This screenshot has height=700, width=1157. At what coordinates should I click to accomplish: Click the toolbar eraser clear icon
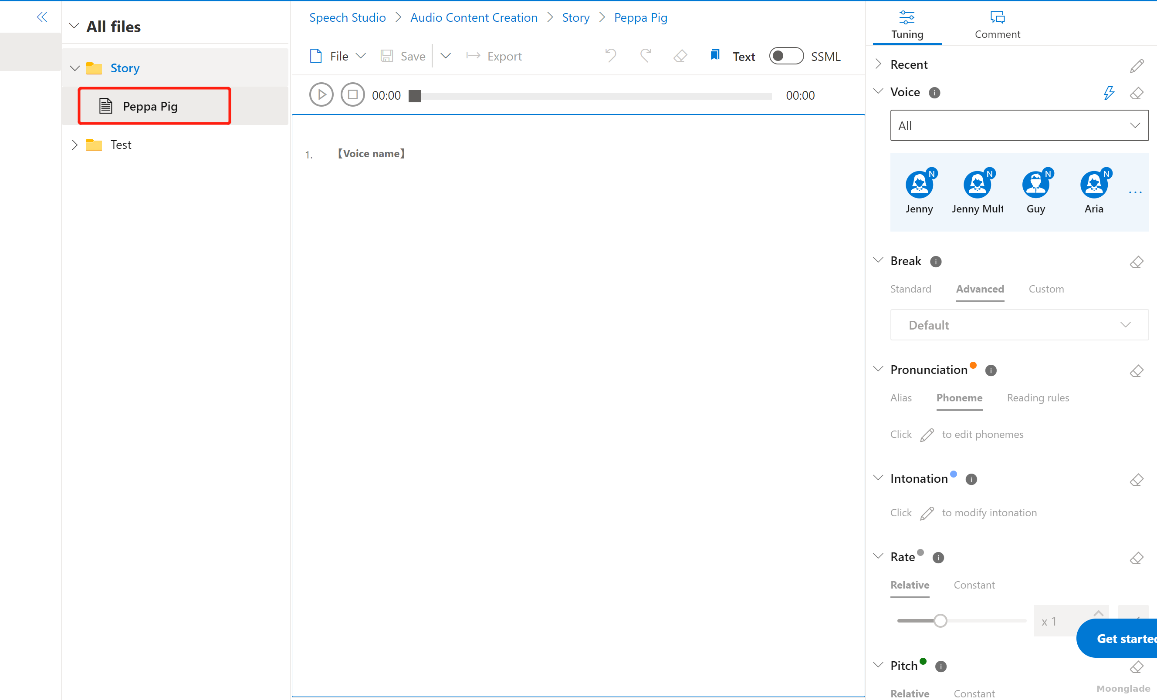[x=680, y=56]
